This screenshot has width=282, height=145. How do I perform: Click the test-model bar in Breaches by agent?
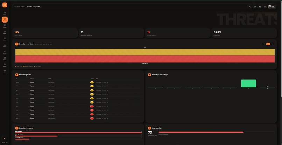coord(78,133)
